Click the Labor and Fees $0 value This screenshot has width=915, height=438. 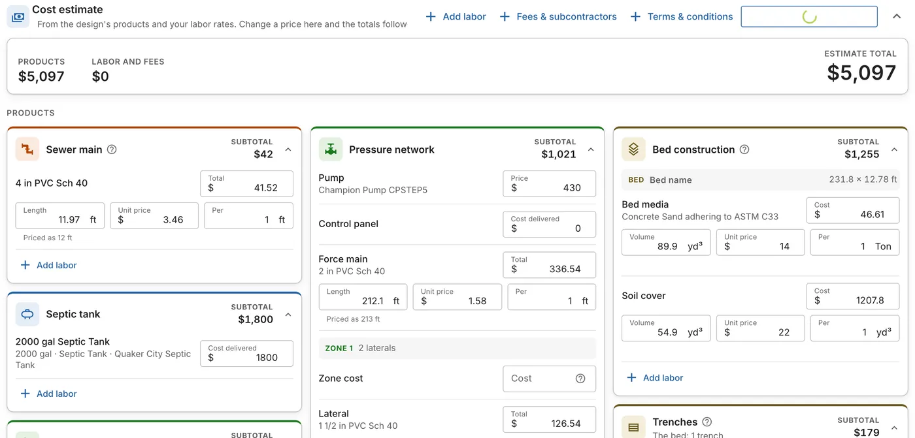pos(101,76)
